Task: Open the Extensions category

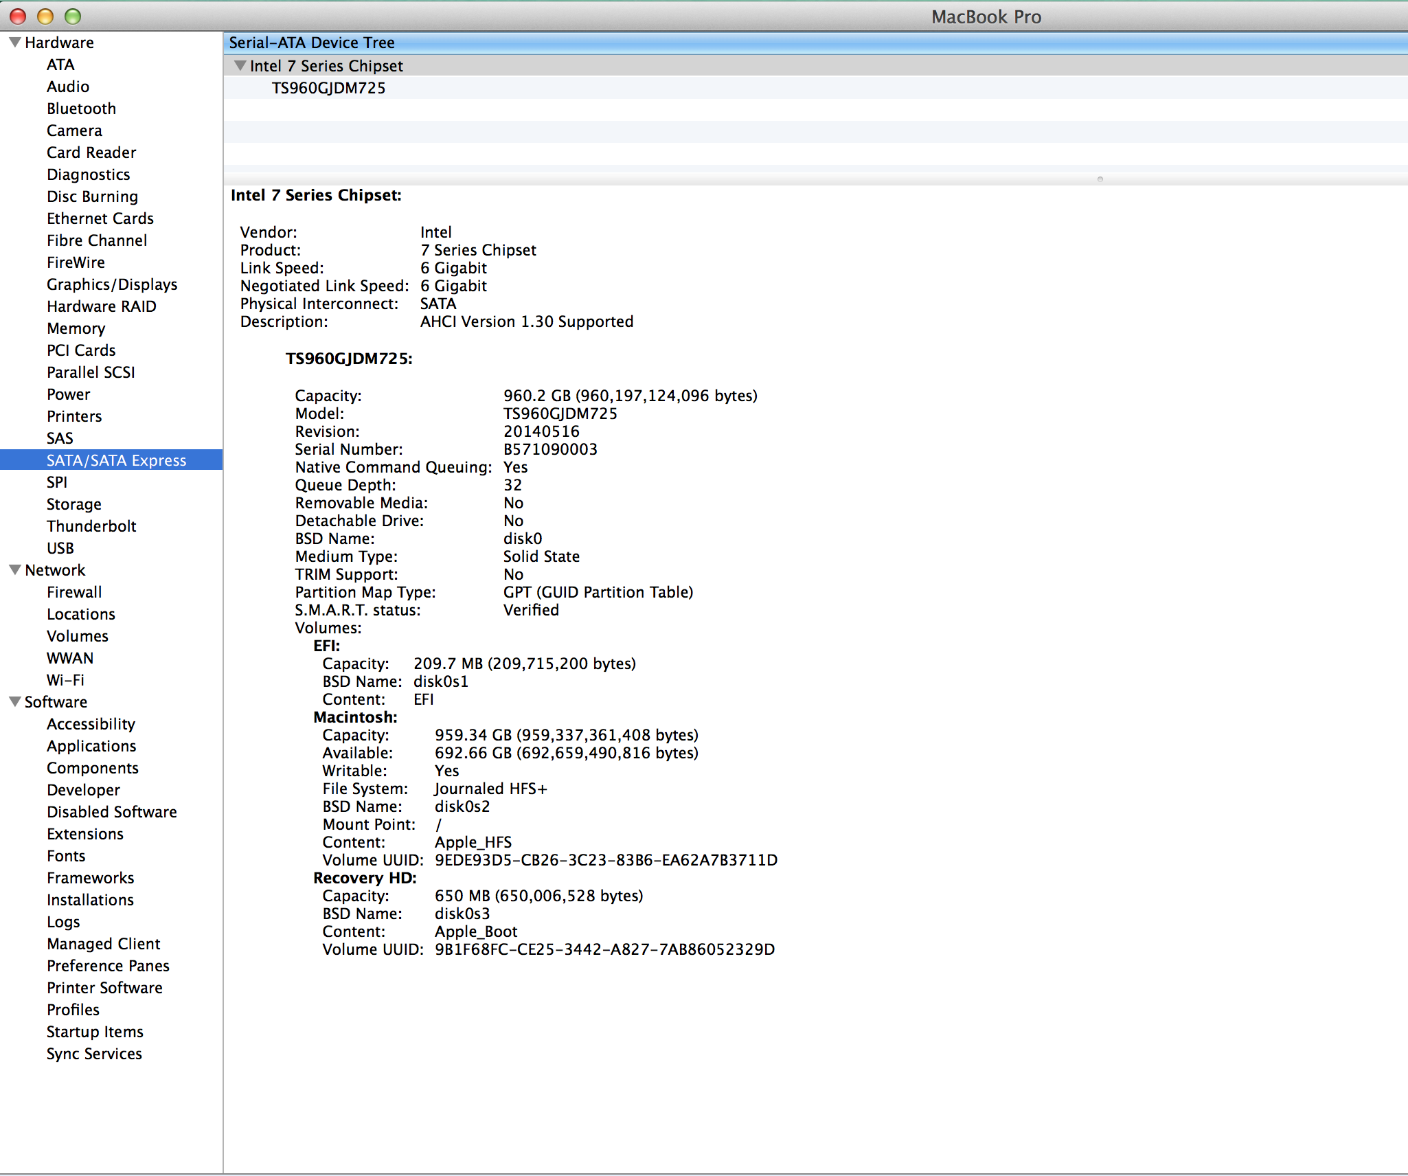Action: (x=85, y=834)
